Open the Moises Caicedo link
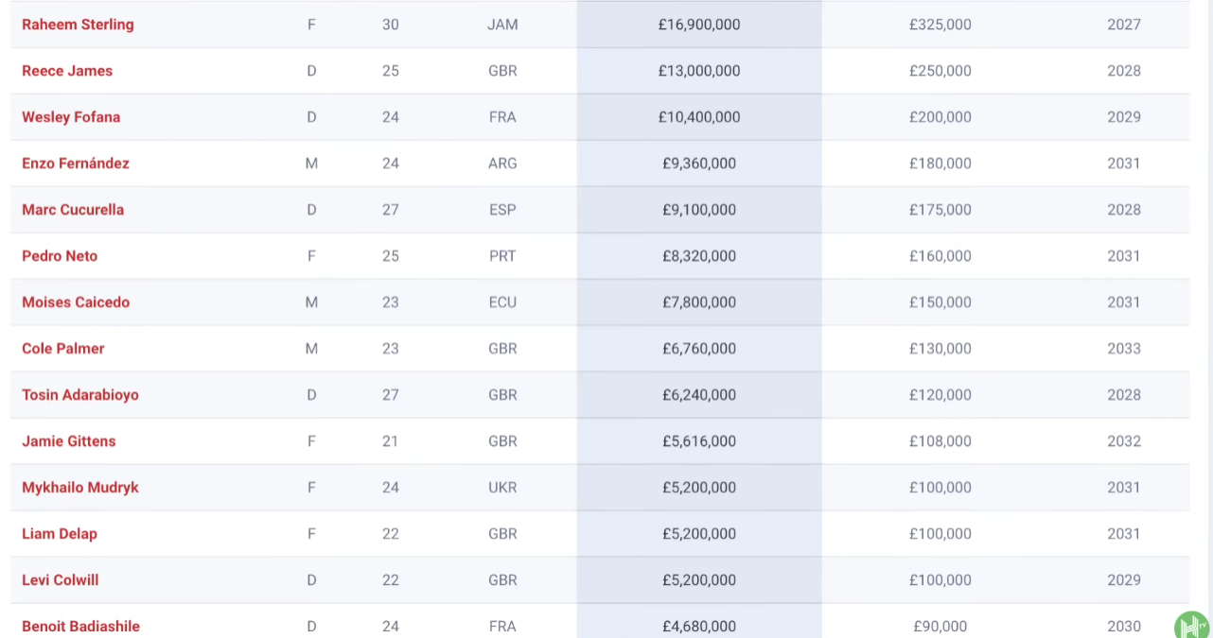 pyautogui.click(x=76, y=302)
